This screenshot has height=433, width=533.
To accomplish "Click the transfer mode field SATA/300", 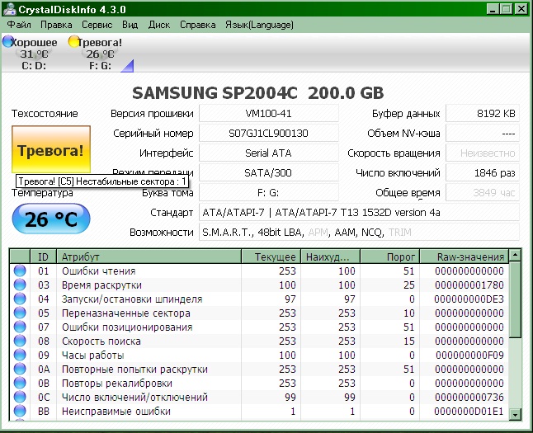I will pyautogui.click(x=268, y=172).
